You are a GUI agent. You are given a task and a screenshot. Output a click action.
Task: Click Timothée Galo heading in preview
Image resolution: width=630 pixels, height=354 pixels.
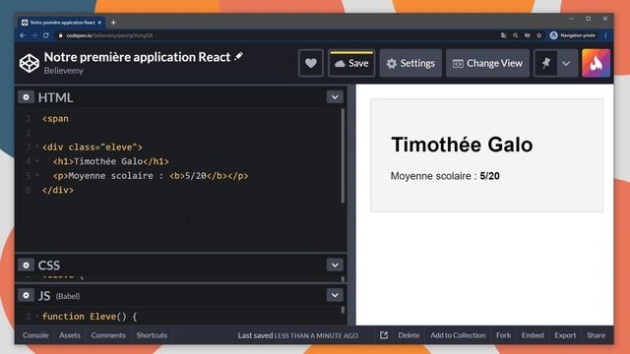click(462, 145)
